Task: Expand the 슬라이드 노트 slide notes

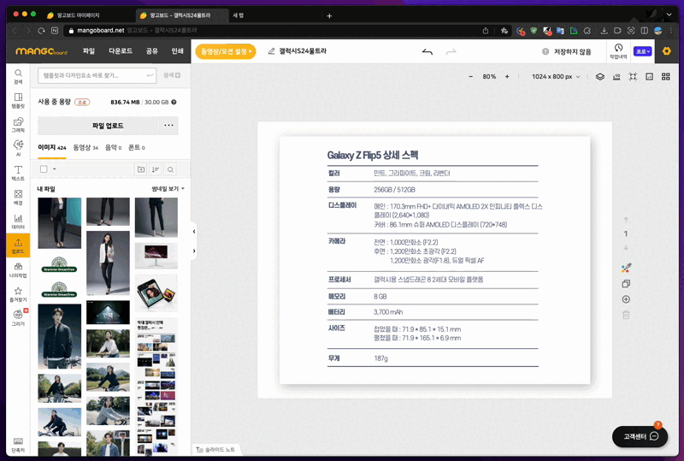Action: [215, 450]
